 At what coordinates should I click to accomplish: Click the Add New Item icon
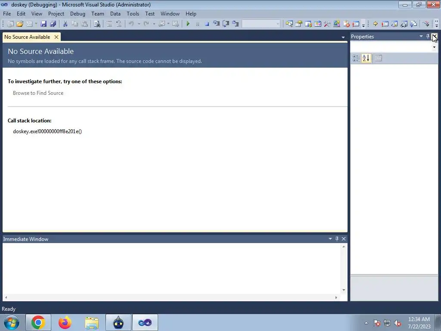[x=29, y=24]
